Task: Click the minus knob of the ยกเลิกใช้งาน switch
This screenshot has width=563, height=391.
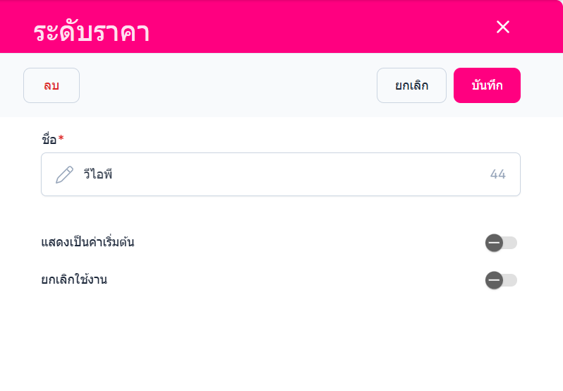Action: pos(494,280)
